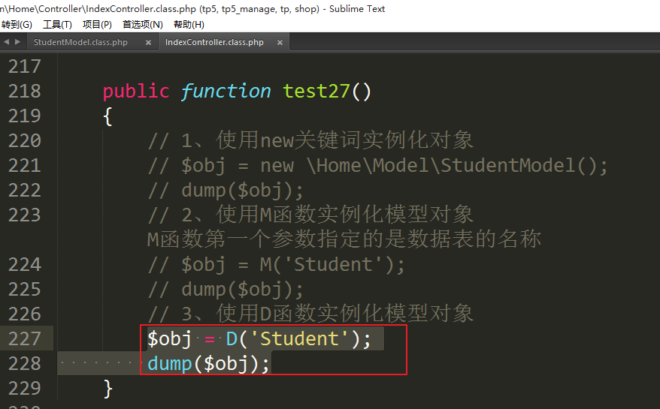Place cursor on test27 function name
This screenshot has width=660, height=409.
click(x=316, y=92)
